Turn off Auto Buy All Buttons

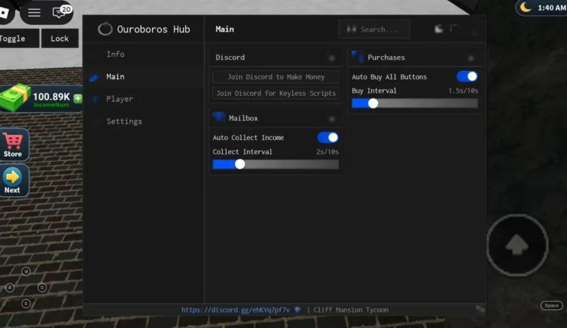pyautogui.click(x=467, y=77)
